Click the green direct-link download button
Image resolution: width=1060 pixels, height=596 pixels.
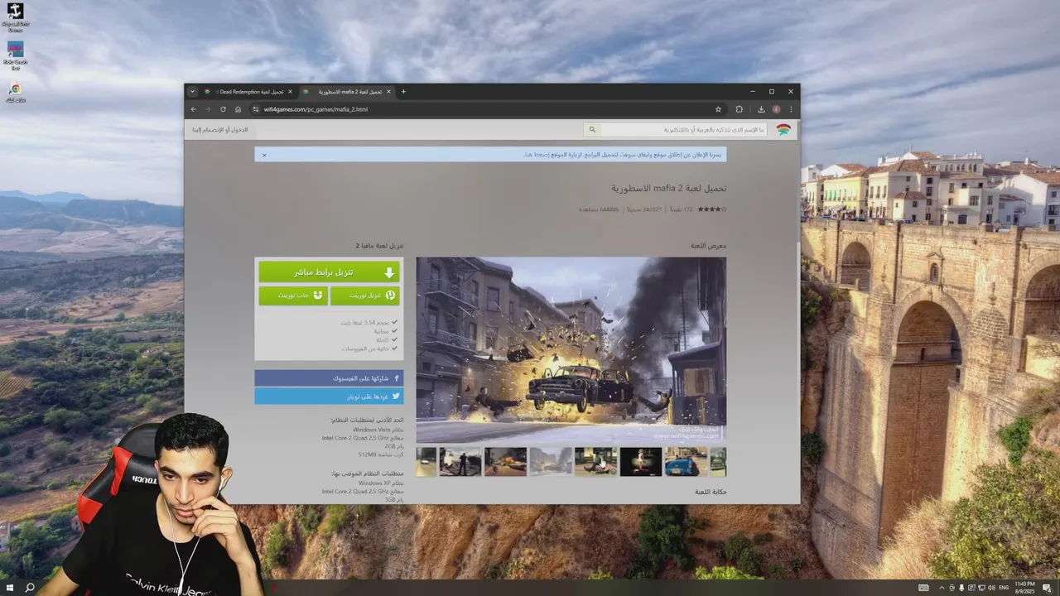tap(329, 272)
